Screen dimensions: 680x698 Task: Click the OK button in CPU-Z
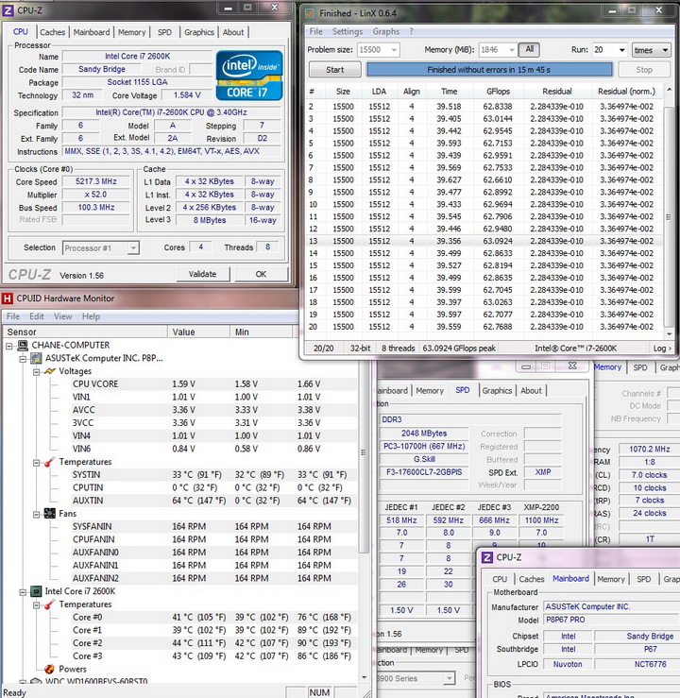[x=261, y=274]
